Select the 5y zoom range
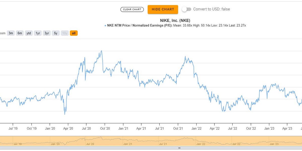This screenshot has height=151, width=302. (55, 33)
